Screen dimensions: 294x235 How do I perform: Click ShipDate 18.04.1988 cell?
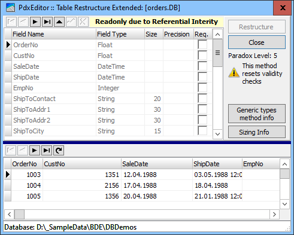coord(217,185)
